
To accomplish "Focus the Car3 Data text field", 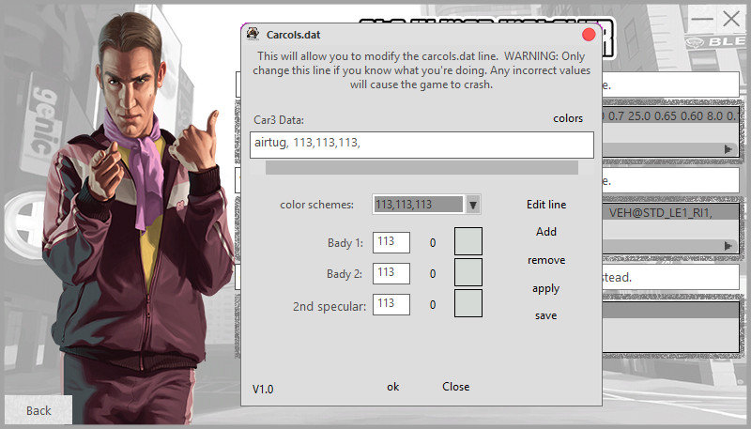I will click(422, 145).
